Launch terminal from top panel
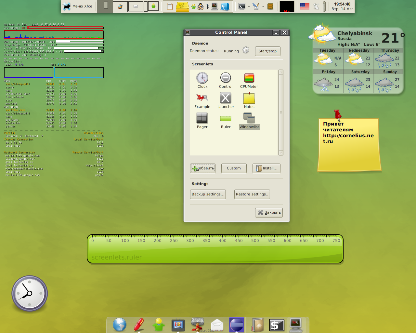Viewport: 416px width, 333px height. tap(242, 6)
